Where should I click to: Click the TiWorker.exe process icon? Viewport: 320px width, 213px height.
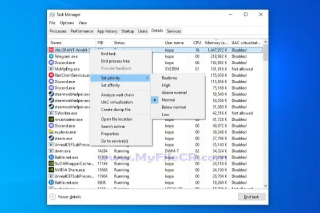(x=51, y=113)
